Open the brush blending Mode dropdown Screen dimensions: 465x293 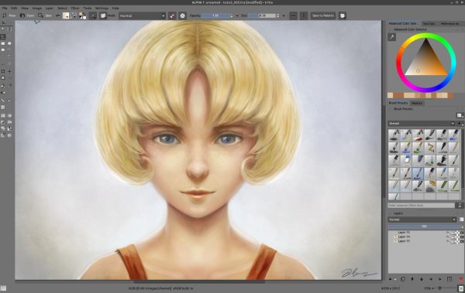tap(142, 15)
